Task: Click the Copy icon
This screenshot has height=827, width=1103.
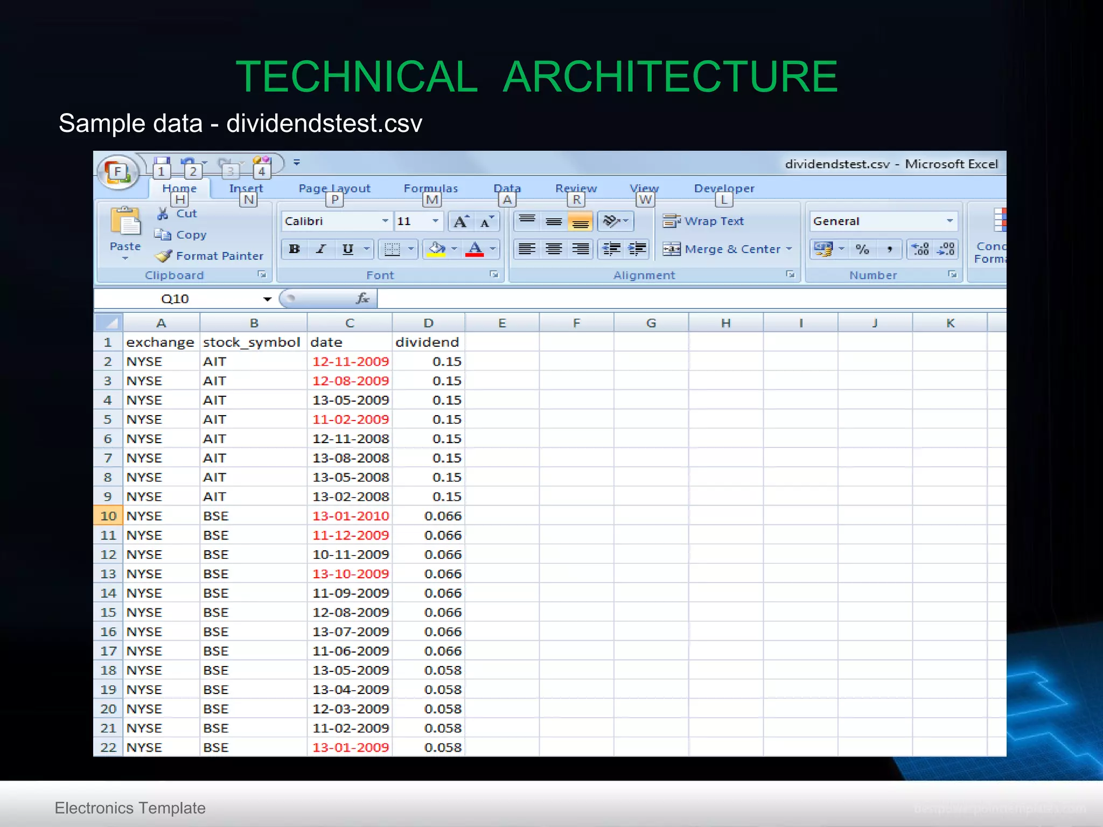Action: pyautogui.click(x=163, y=235)
